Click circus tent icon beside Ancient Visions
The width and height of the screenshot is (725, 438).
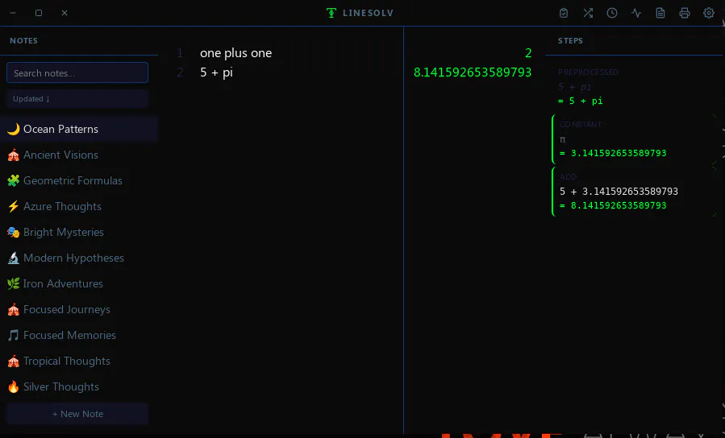coord(14,155)
